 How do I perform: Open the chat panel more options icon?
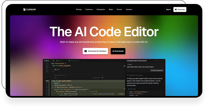tap(161, 61)
